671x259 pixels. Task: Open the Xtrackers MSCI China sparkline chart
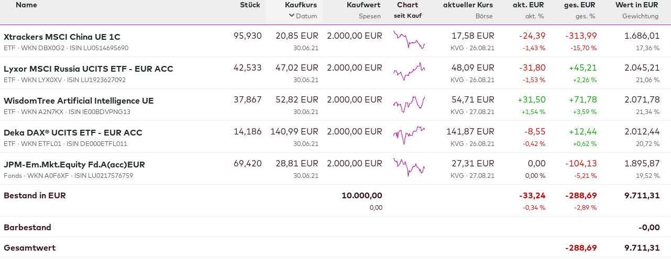409,40
